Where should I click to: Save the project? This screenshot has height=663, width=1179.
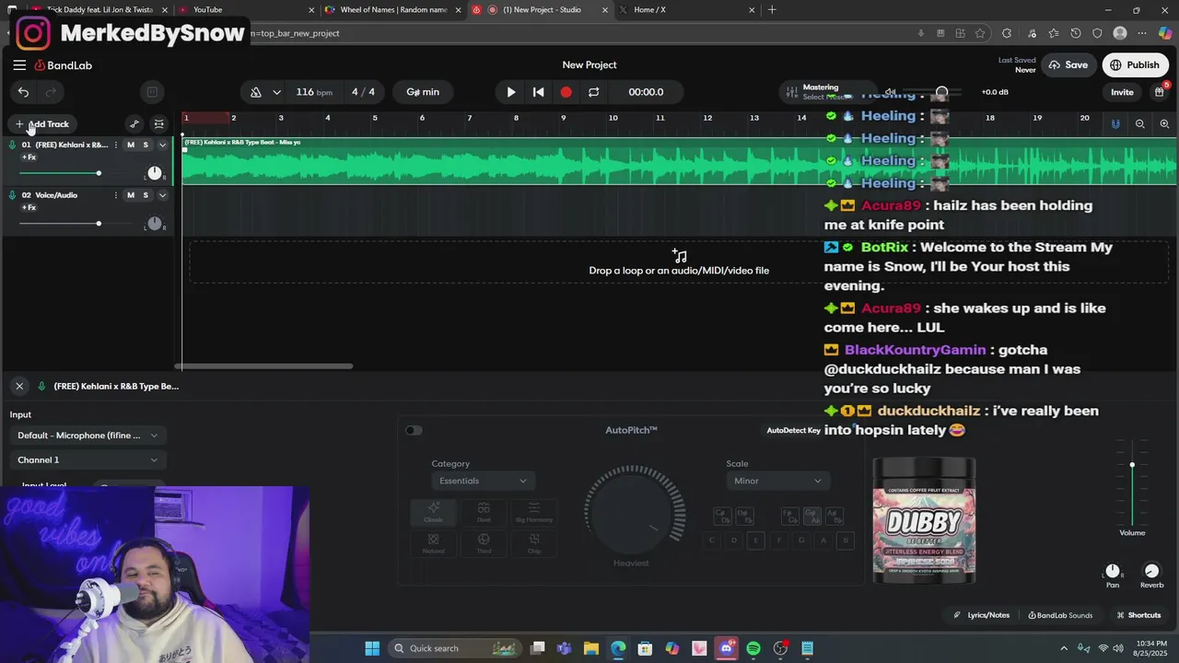pyautogui.click(x=1068, y=65)
